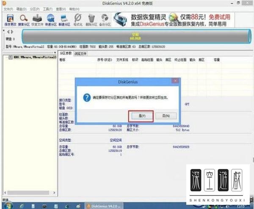
Task: Click the 免费试用 link in banner
Action: (219, 17)
